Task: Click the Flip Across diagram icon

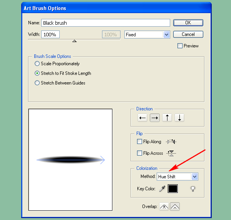Action: (x=171, y=153)
